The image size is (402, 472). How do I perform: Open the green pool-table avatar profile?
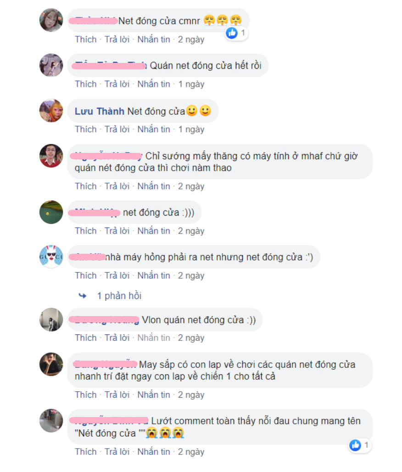click(x=51, y=212)
